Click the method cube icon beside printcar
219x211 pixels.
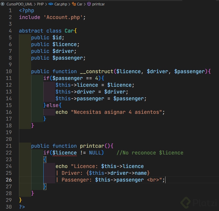coord(89,4)
